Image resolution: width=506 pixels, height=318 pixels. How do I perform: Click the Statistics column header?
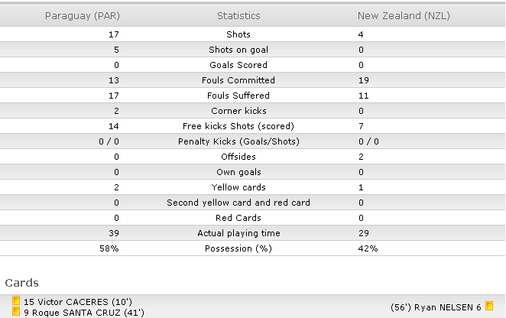coord(238,16)
